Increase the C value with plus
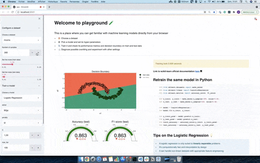The image size is (260, 163). pos(38,135)
